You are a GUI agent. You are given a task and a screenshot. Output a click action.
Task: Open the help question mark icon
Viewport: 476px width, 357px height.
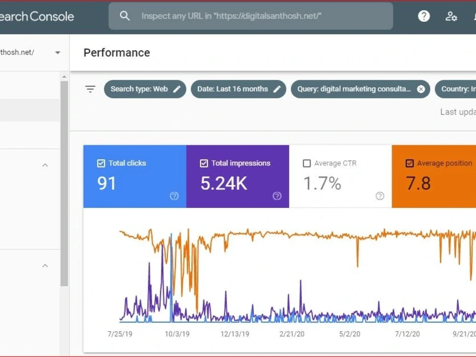coord(424,16)
